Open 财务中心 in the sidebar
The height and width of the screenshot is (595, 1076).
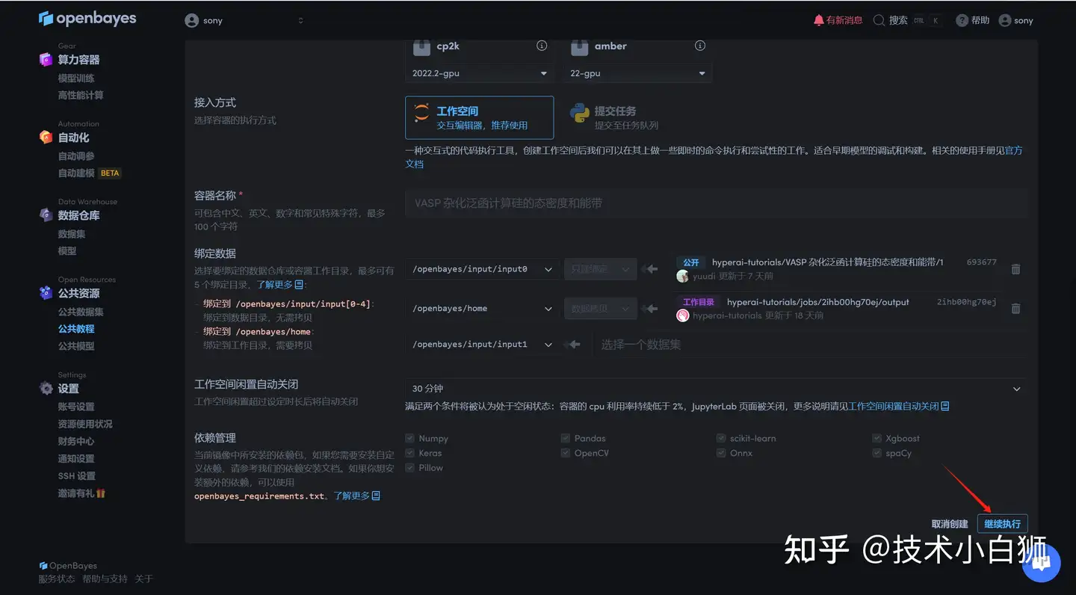(76, 442)
